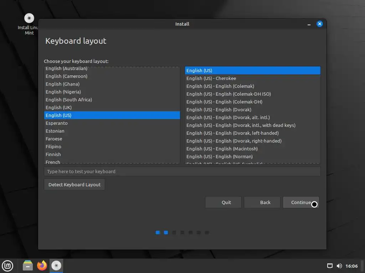Click the Install window taskbar icon
The width and height of the screenshot is (365, 273).
56,266
